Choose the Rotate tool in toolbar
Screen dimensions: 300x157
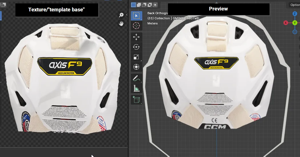(136, 47)
